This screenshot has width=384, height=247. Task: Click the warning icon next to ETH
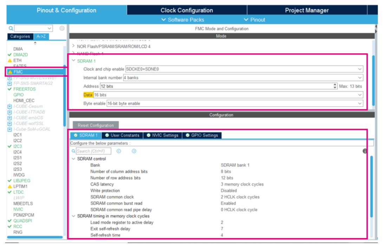10,60
